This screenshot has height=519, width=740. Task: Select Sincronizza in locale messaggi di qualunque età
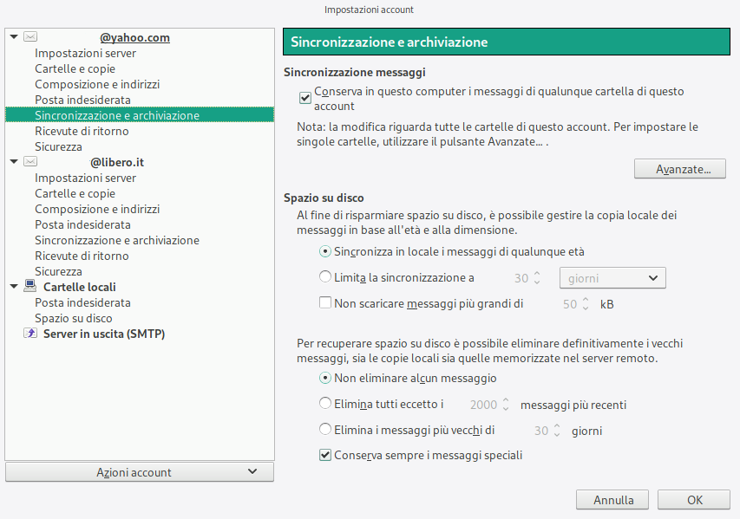pyautogui.click(x=325, y=251)
